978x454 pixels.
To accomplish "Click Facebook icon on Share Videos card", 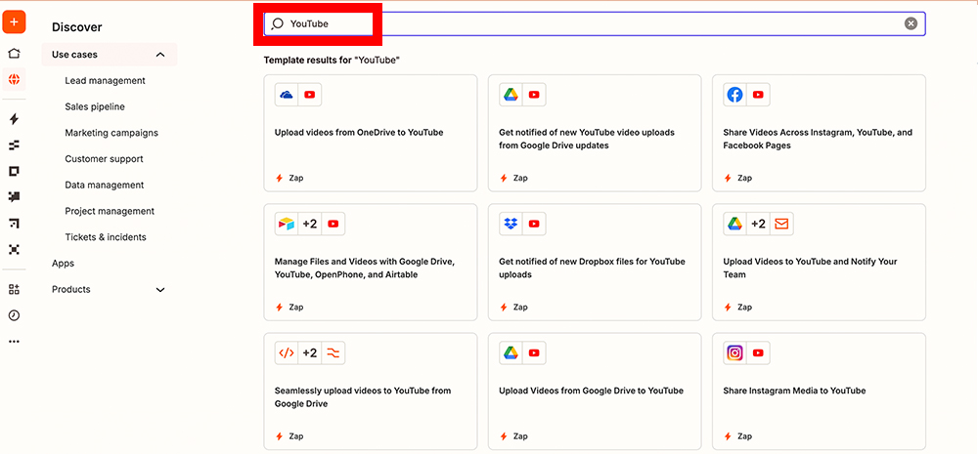I will 734,95.
